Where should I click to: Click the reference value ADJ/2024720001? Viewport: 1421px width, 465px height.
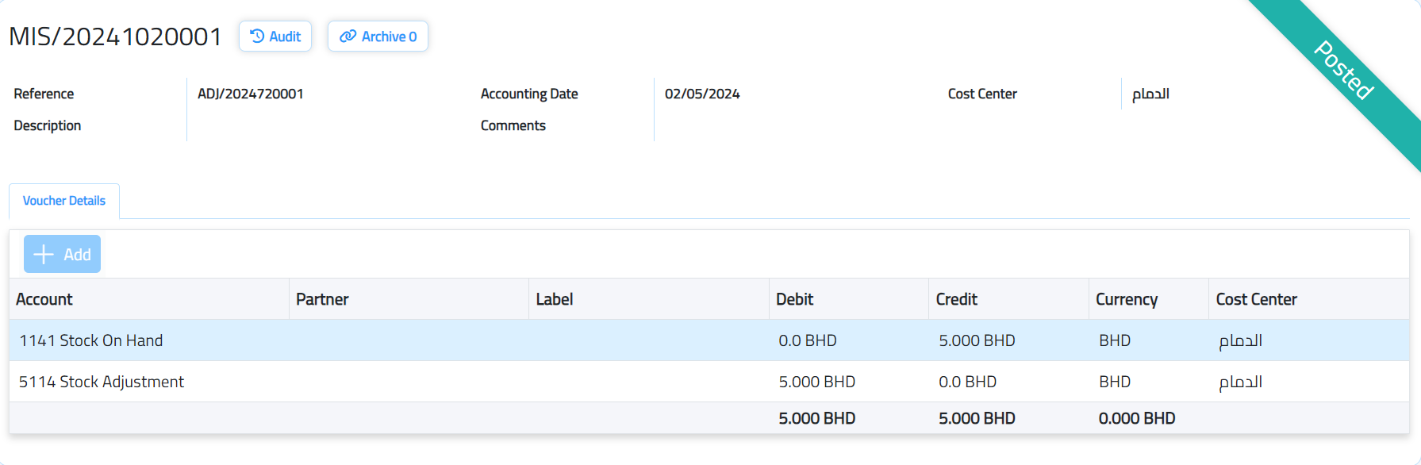click(x=251, y=94)
